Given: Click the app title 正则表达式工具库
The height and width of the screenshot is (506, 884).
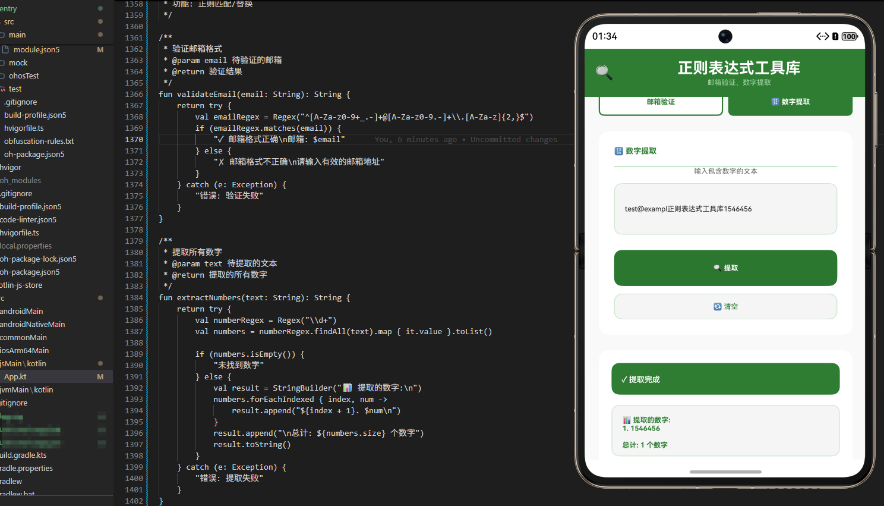Looking at the screenshot, I should (x=739, y=68).
